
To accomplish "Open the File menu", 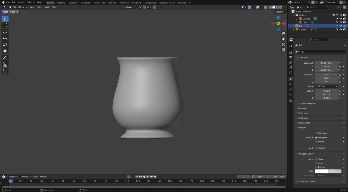I will (8, 2).
